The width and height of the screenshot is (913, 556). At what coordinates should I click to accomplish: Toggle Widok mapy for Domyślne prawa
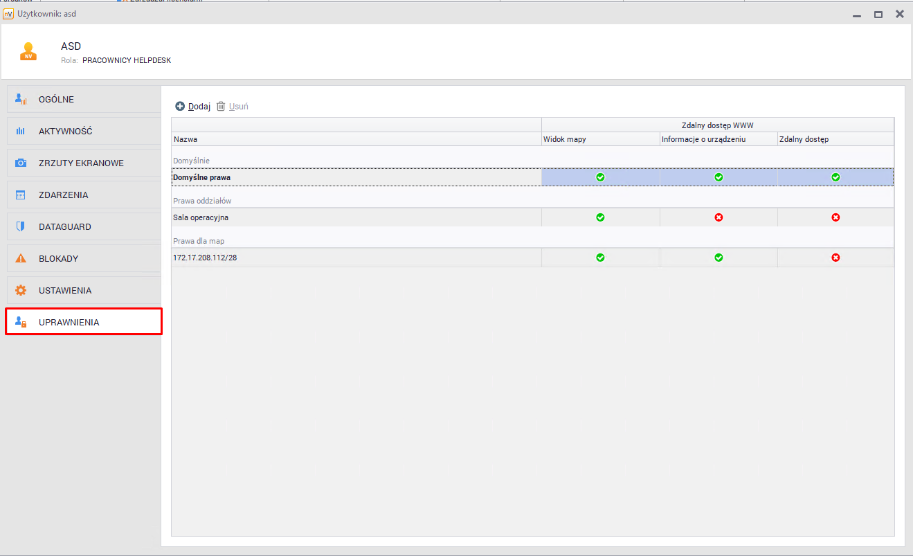600,177
